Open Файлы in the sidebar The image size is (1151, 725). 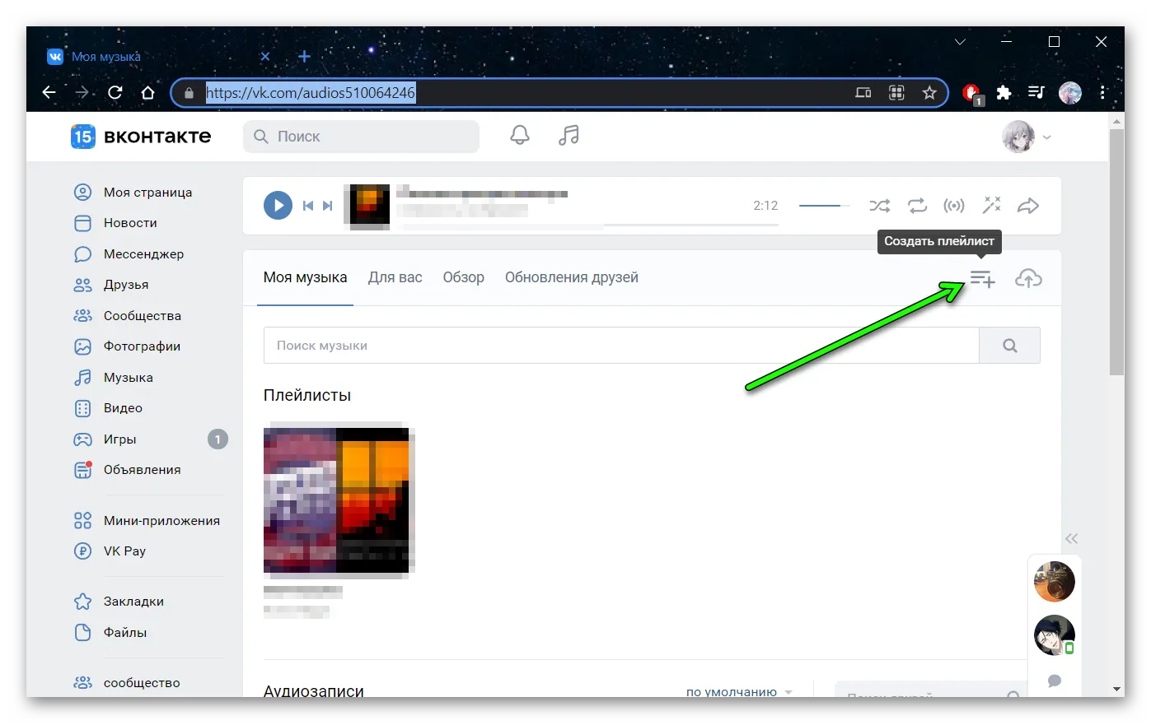click(x=125, y=633)
